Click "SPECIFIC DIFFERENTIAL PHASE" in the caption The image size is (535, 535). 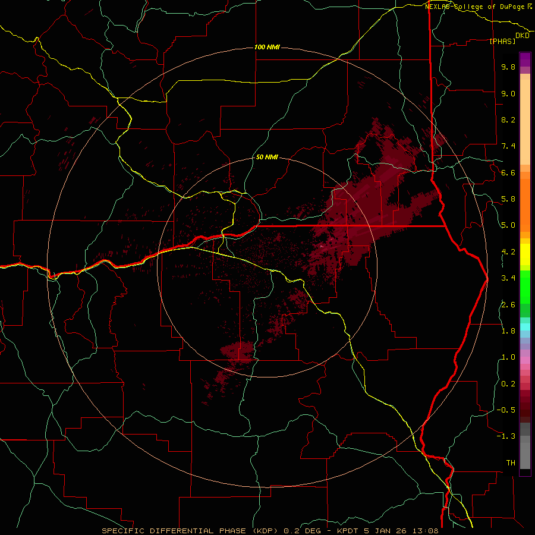coord(174,531)
